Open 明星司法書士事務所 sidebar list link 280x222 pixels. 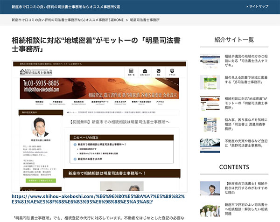(246, 103)
